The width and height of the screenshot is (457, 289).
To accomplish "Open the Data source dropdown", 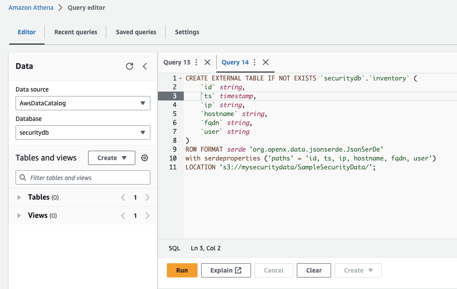I will point(82,103).
